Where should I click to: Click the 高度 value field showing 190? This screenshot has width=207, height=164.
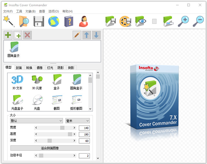click(x=84, y=134)
